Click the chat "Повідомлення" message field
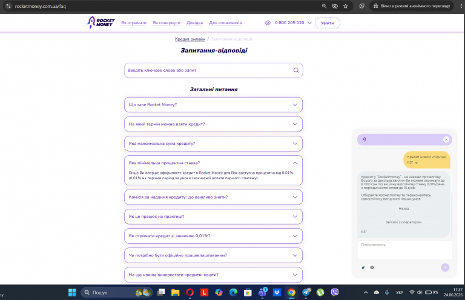 click(x=404, y=250)
